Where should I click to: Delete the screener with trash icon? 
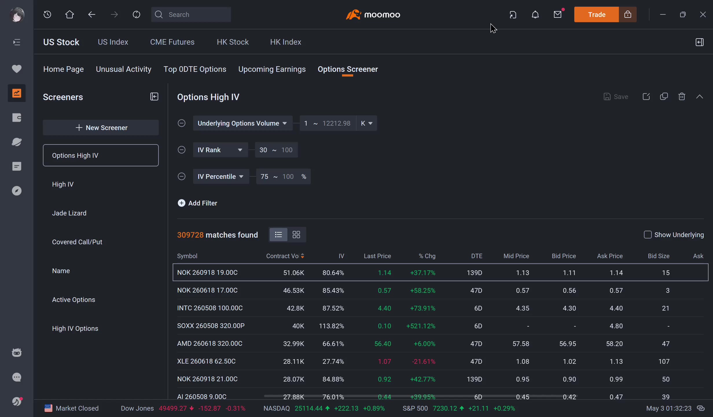pos(682,96)
